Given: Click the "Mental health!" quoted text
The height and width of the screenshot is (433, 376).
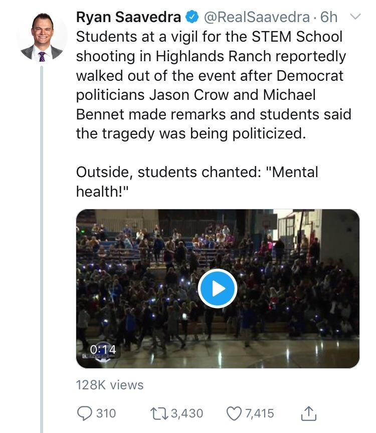Looking at the screenshot, I should (x=197, y=182).
